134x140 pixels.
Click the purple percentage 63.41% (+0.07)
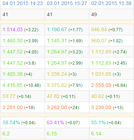click(63, 123)
